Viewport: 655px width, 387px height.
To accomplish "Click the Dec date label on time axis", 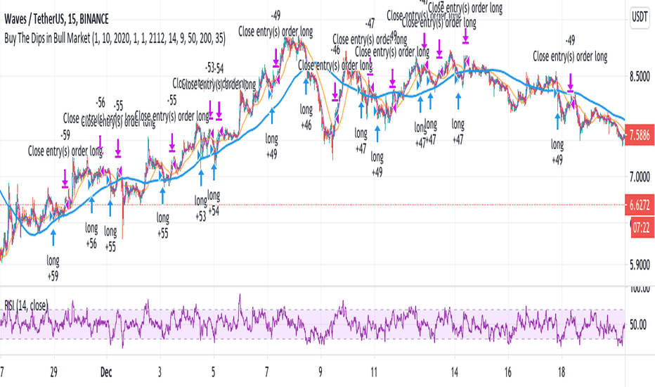I will (x=106, y=372).
